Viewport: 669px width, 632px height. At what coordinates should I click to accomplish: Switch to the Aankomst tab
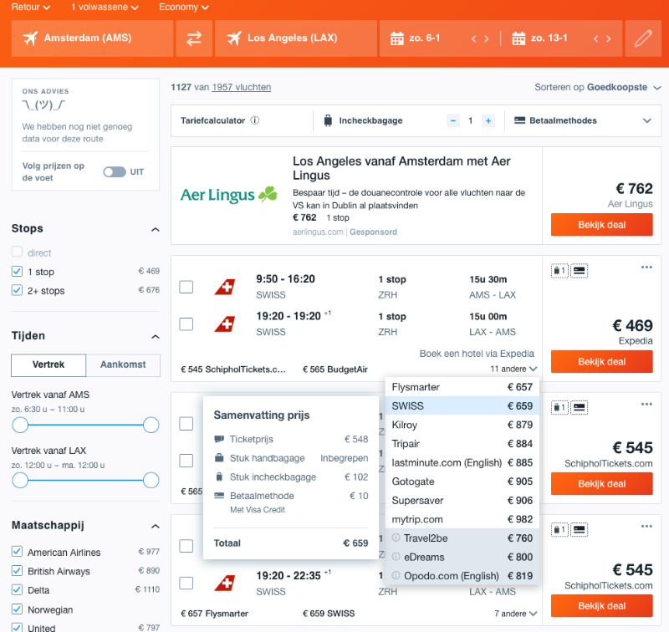122,364
